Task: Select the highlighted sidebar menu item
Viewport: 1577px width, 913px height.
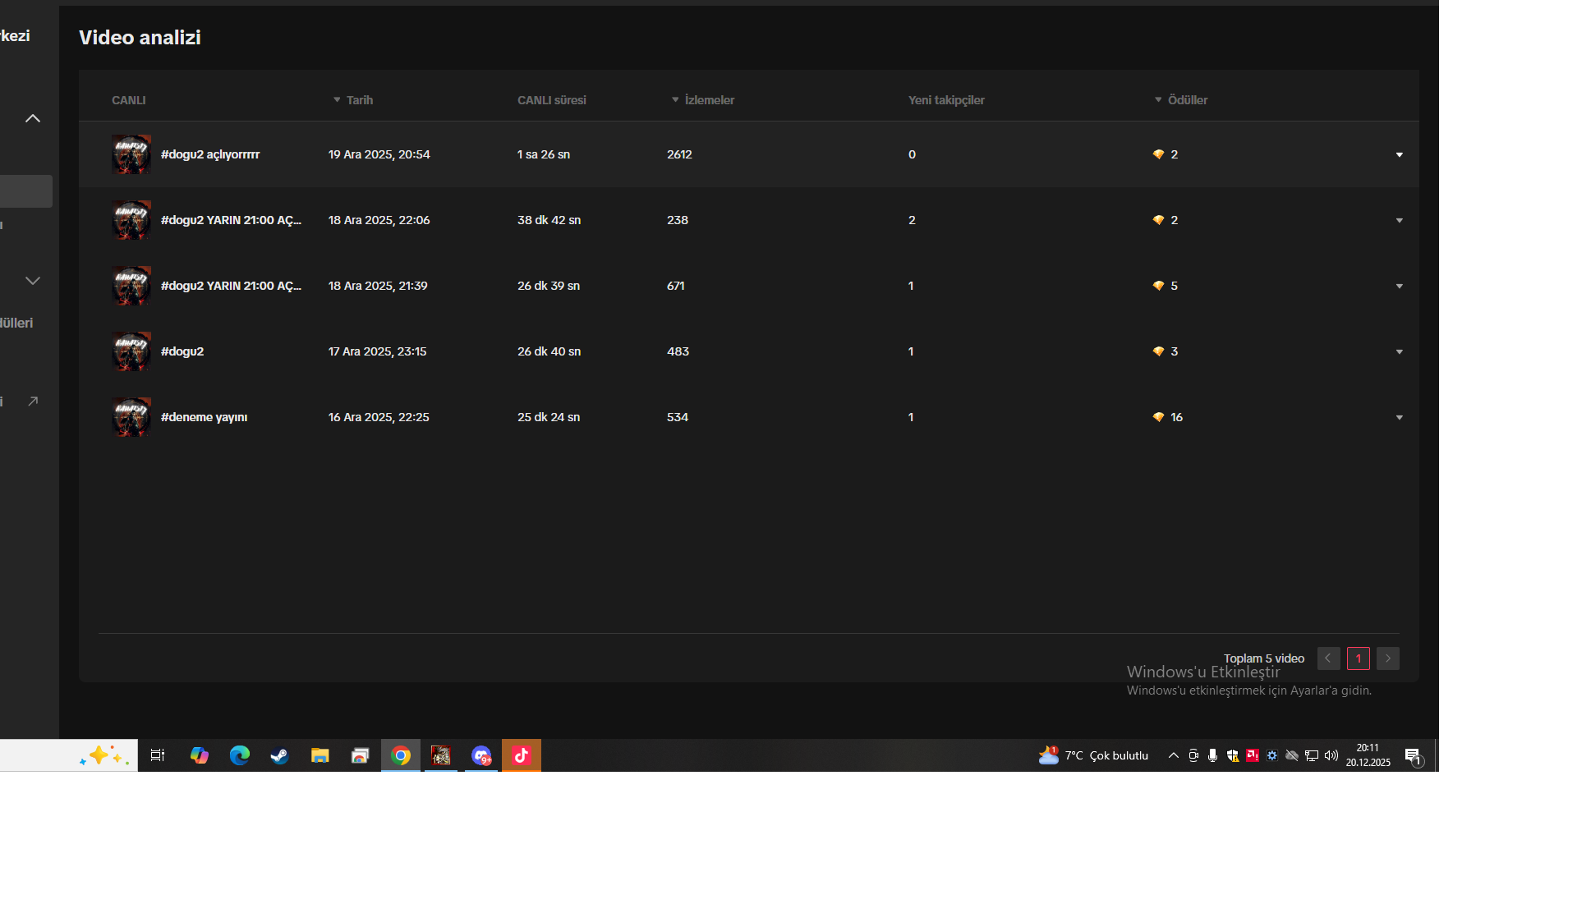Action: tap(26, 191)
